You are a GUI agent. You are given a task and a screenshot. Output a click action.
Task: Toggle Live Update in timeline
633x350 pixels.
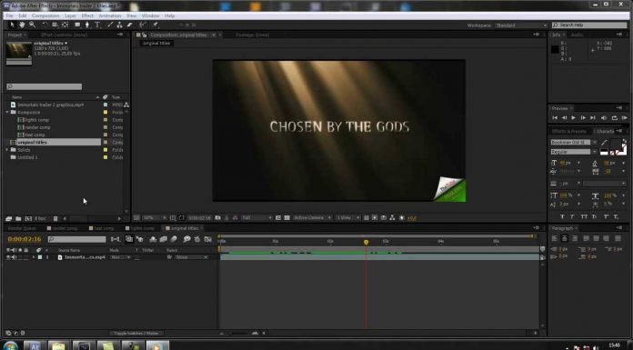tap(129, 239)
